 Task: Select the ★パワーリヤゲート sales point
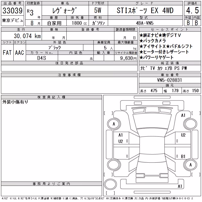point(157,58)
